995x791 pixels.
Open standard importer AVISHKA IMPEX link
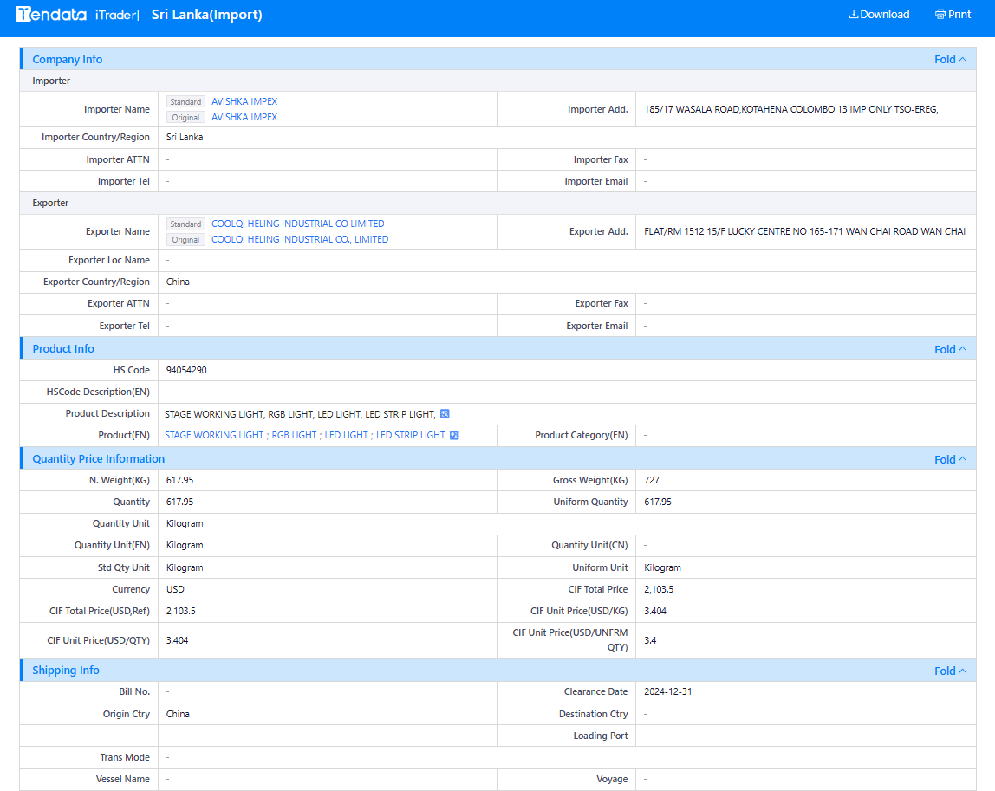point(244,101)
